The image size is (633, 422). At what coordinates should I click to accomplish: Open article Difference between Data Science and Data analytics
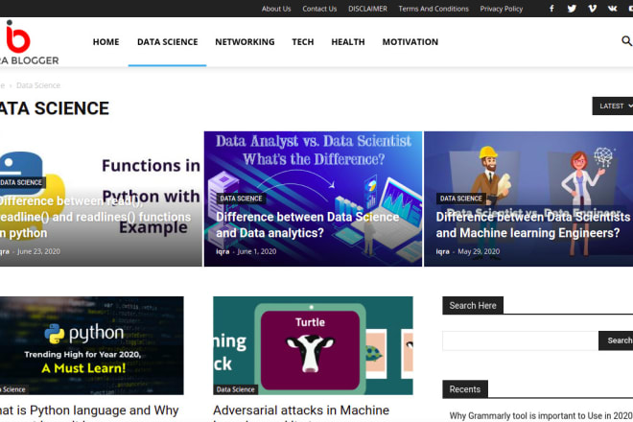coord(308,224)
